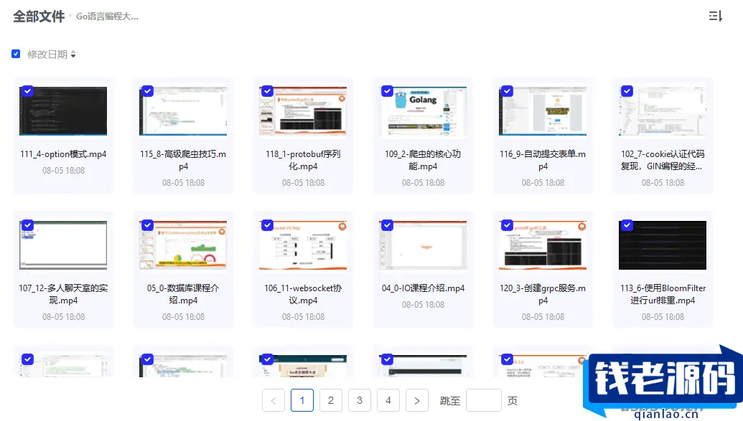Viewport: 743px width, 421px height.
Task: Click file name 102_7-cookie认证代码复现
Action: coord(663,160)
